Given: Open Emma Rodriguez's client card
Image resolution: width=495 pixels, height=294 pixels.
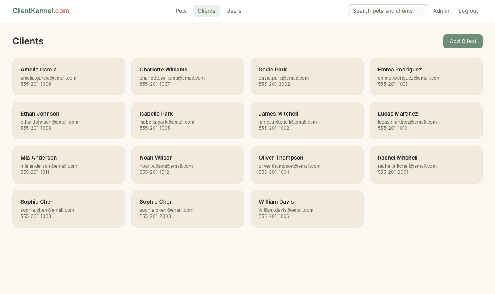Looking at the screenshot, I should click(x=426, y=76).
